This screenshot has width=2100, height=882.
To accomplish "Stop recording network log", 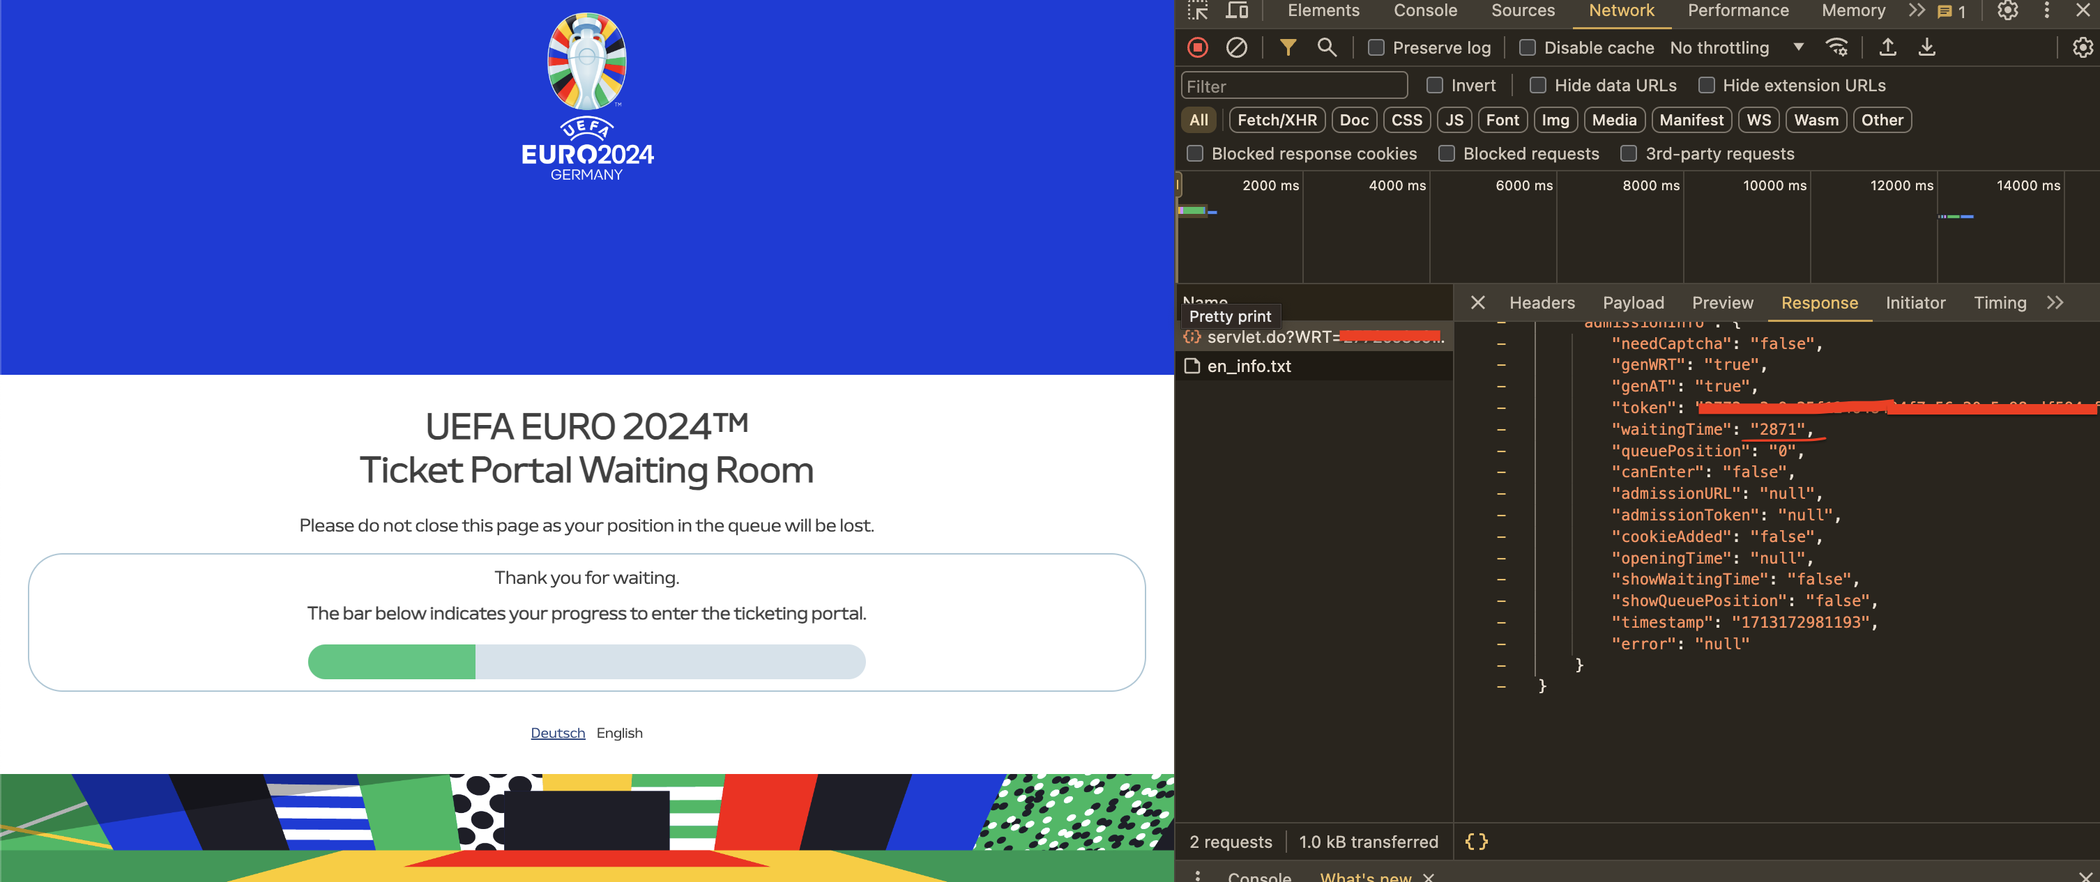I will [1196, 47].
